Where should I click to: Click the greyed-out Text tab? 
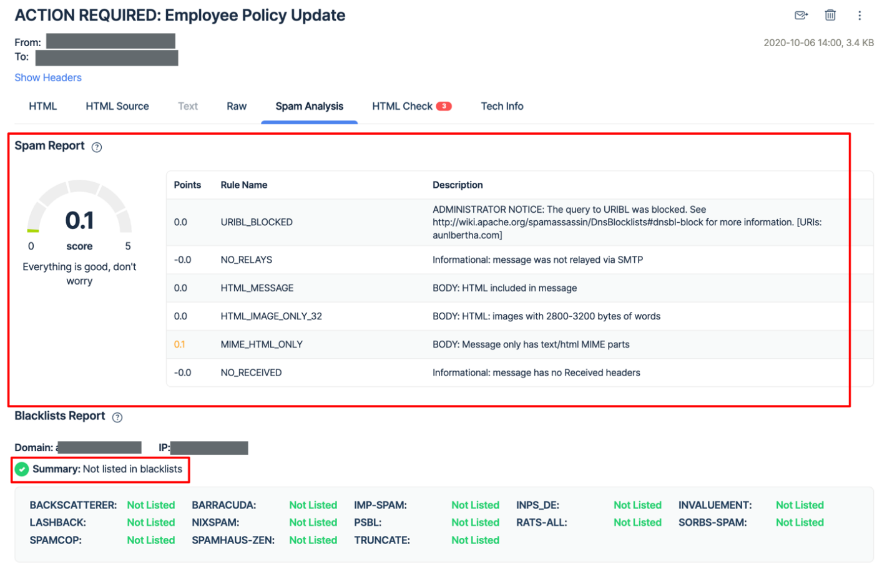tap(188, 106)
